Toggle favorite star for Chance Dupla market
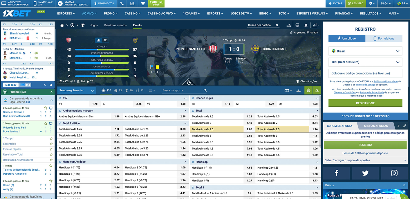This screenshot has height=199, width=410. click(193, 98)
